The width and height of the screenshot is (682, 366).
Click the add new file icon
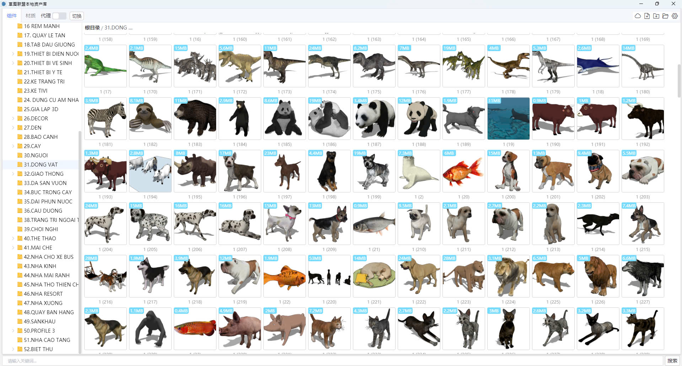(x=647, y=16)
